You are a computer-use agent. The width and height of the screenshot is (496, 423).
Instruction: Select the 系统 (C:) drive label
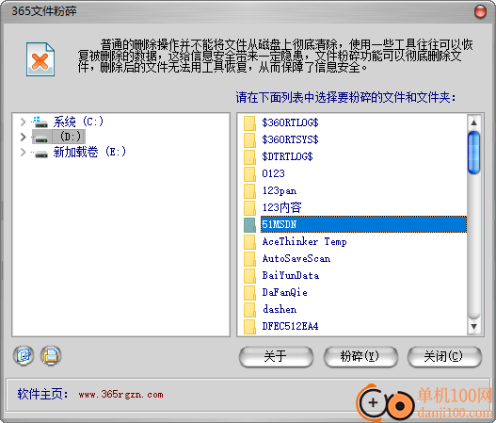click(78, 122)
